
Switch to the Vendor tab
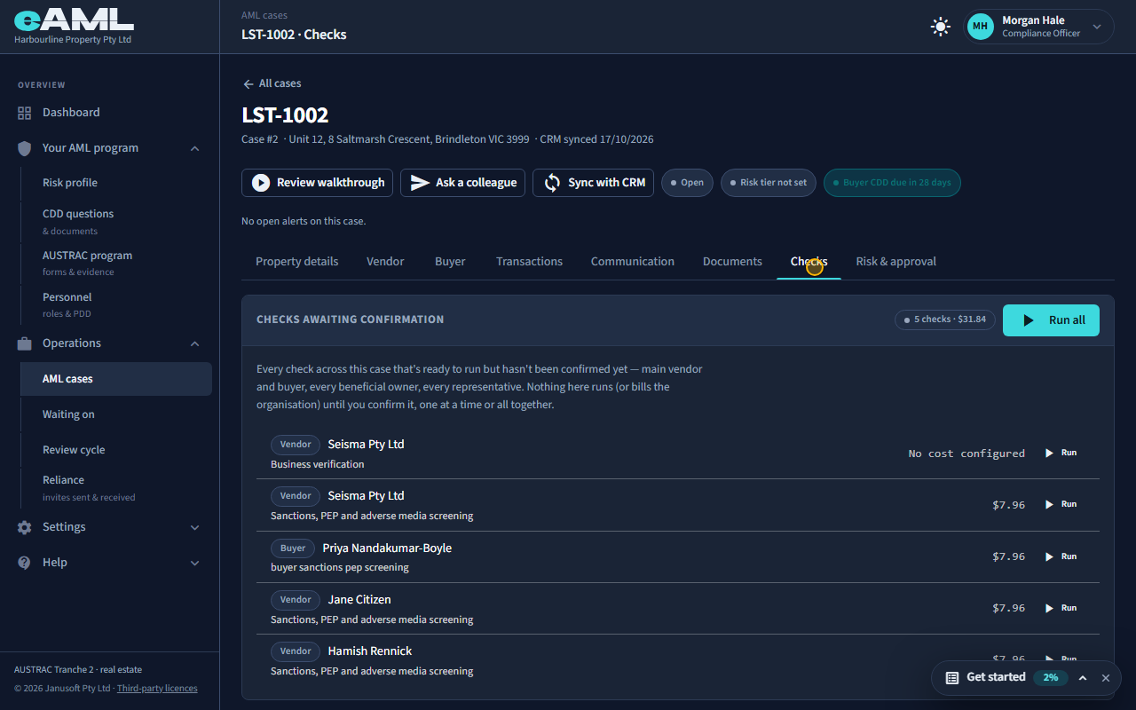point(385,262)
